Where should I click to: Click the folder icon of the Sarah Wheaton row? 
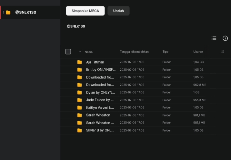tap(80, 115)
